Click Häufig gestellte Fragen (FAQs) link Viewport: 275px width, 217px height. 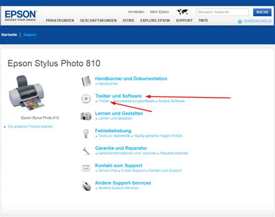[x=158, y=136]
